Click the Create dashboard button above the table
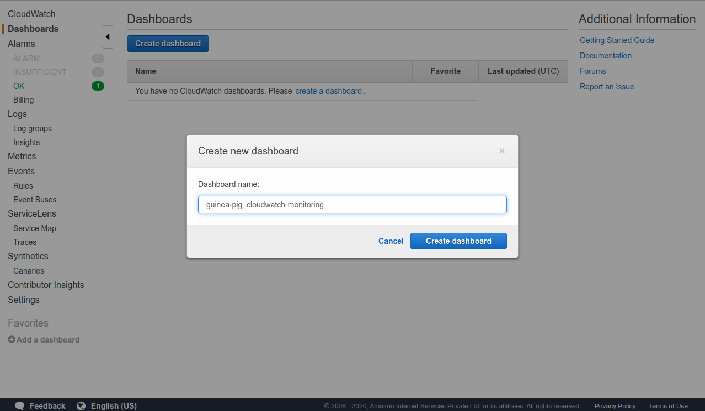Viewport: 705px width, 411px height. pos(168,44)
